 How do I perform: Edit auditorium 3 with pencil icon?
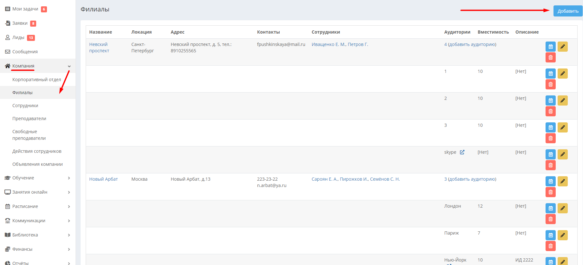coord(563,127)
